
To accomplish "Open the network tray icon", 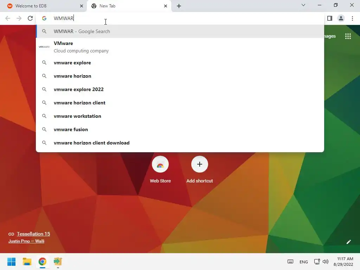I will click(x=317, y=262).
